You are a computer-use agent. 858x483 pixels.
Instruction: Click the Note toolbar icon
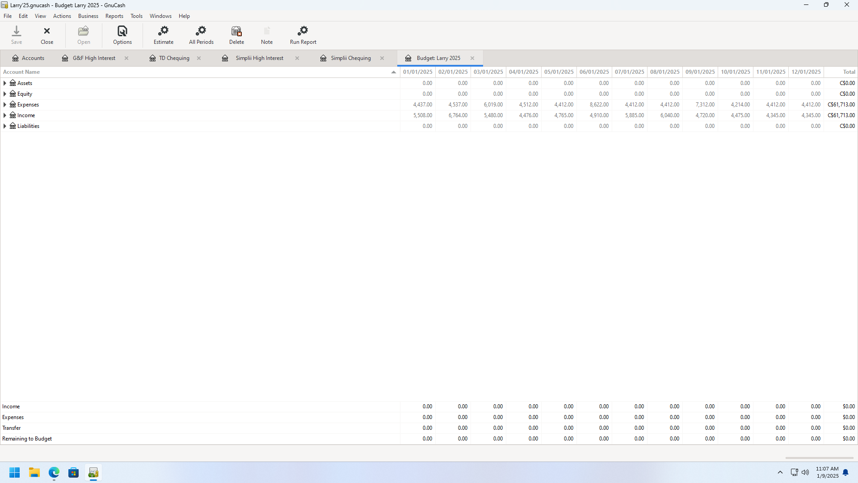click(267, 35)
